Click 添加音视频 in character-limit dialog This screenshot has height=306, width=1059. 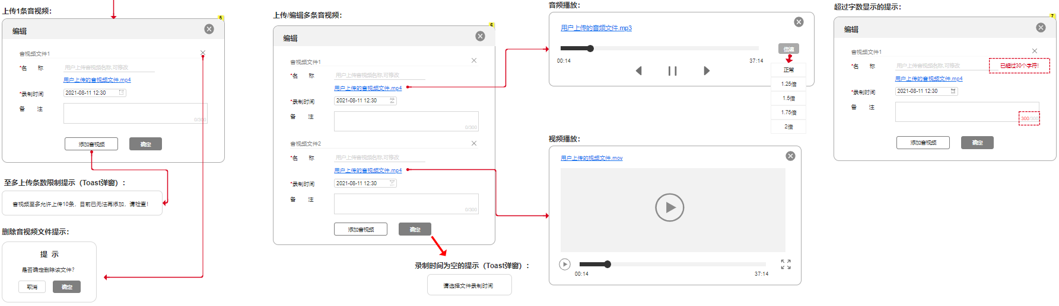tap(923, 143)
